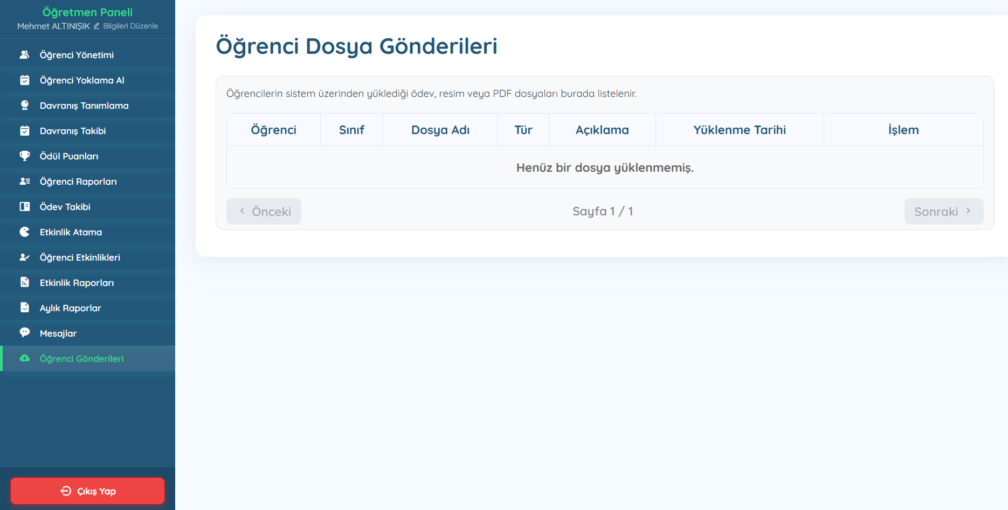Click the Önceki pagination button
This screenshot has height=510, width=1008.
[x=264, y=211]
